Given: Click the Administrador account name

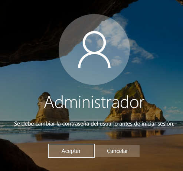Looking at the screenshot, I should click(x=94, y=102).
